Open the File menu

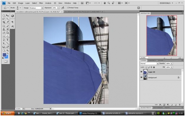click(x=9, y=3)
